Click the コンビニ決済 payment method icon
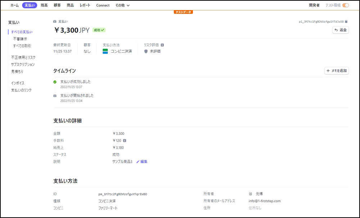Screen dimensions: 360x218 pyautogui.click(x=105, y=52)
